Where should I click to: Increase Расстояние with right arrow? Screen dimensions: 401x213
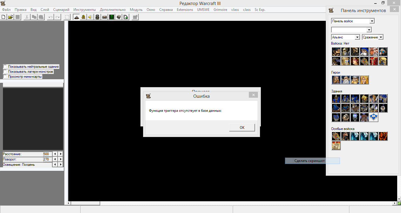click(61, 154)
